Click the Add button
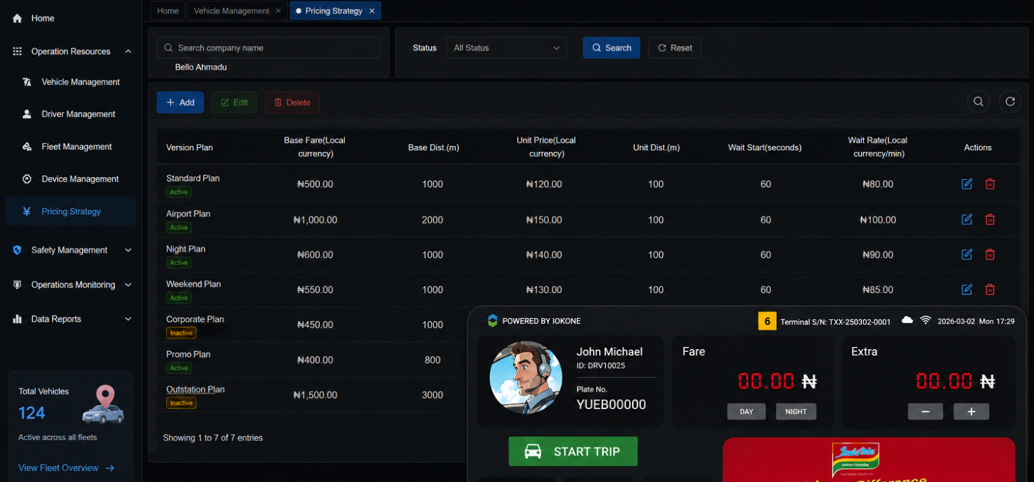The image size is (1034, 482). click(180, 102)
